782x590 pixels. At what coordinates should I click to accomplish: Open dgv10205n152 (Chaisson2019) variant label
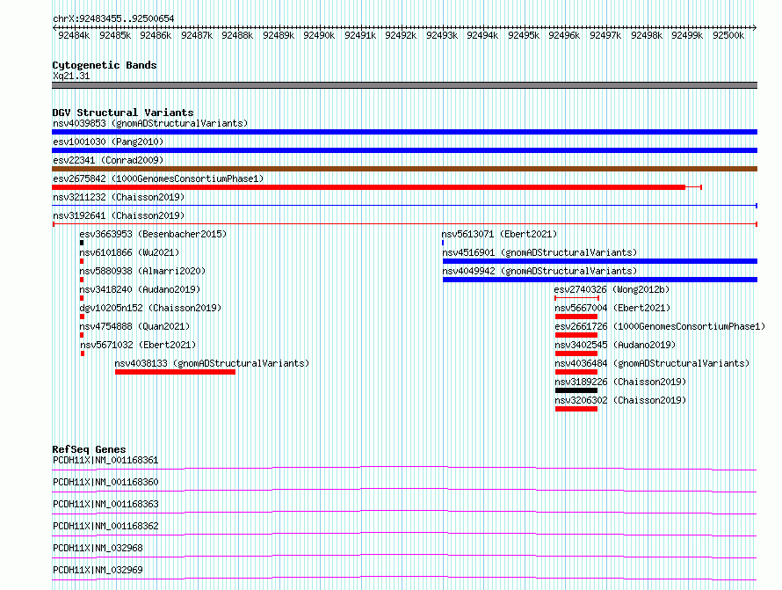[x=150, y=308]
